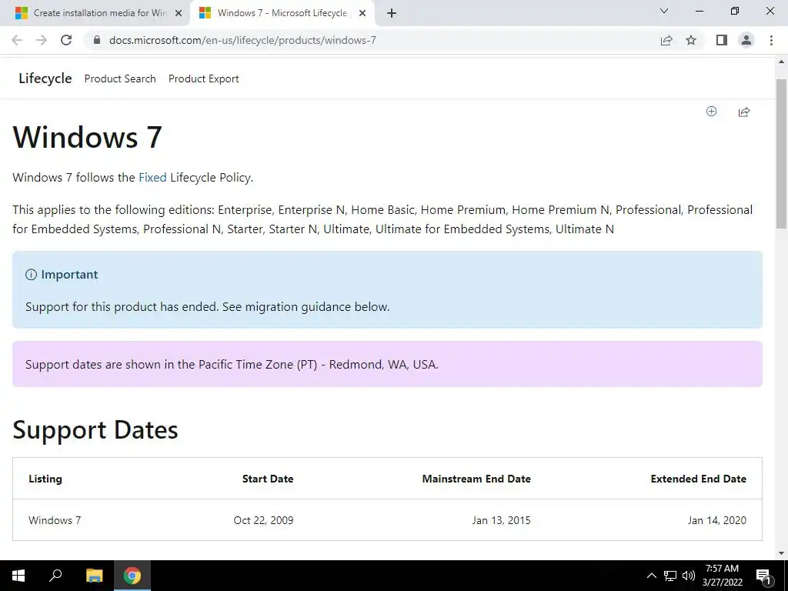The height and width of the screenshot is (591, 788).
Task: Follow the Fixed Lifecycle Policy link
Action: [152, 178]
